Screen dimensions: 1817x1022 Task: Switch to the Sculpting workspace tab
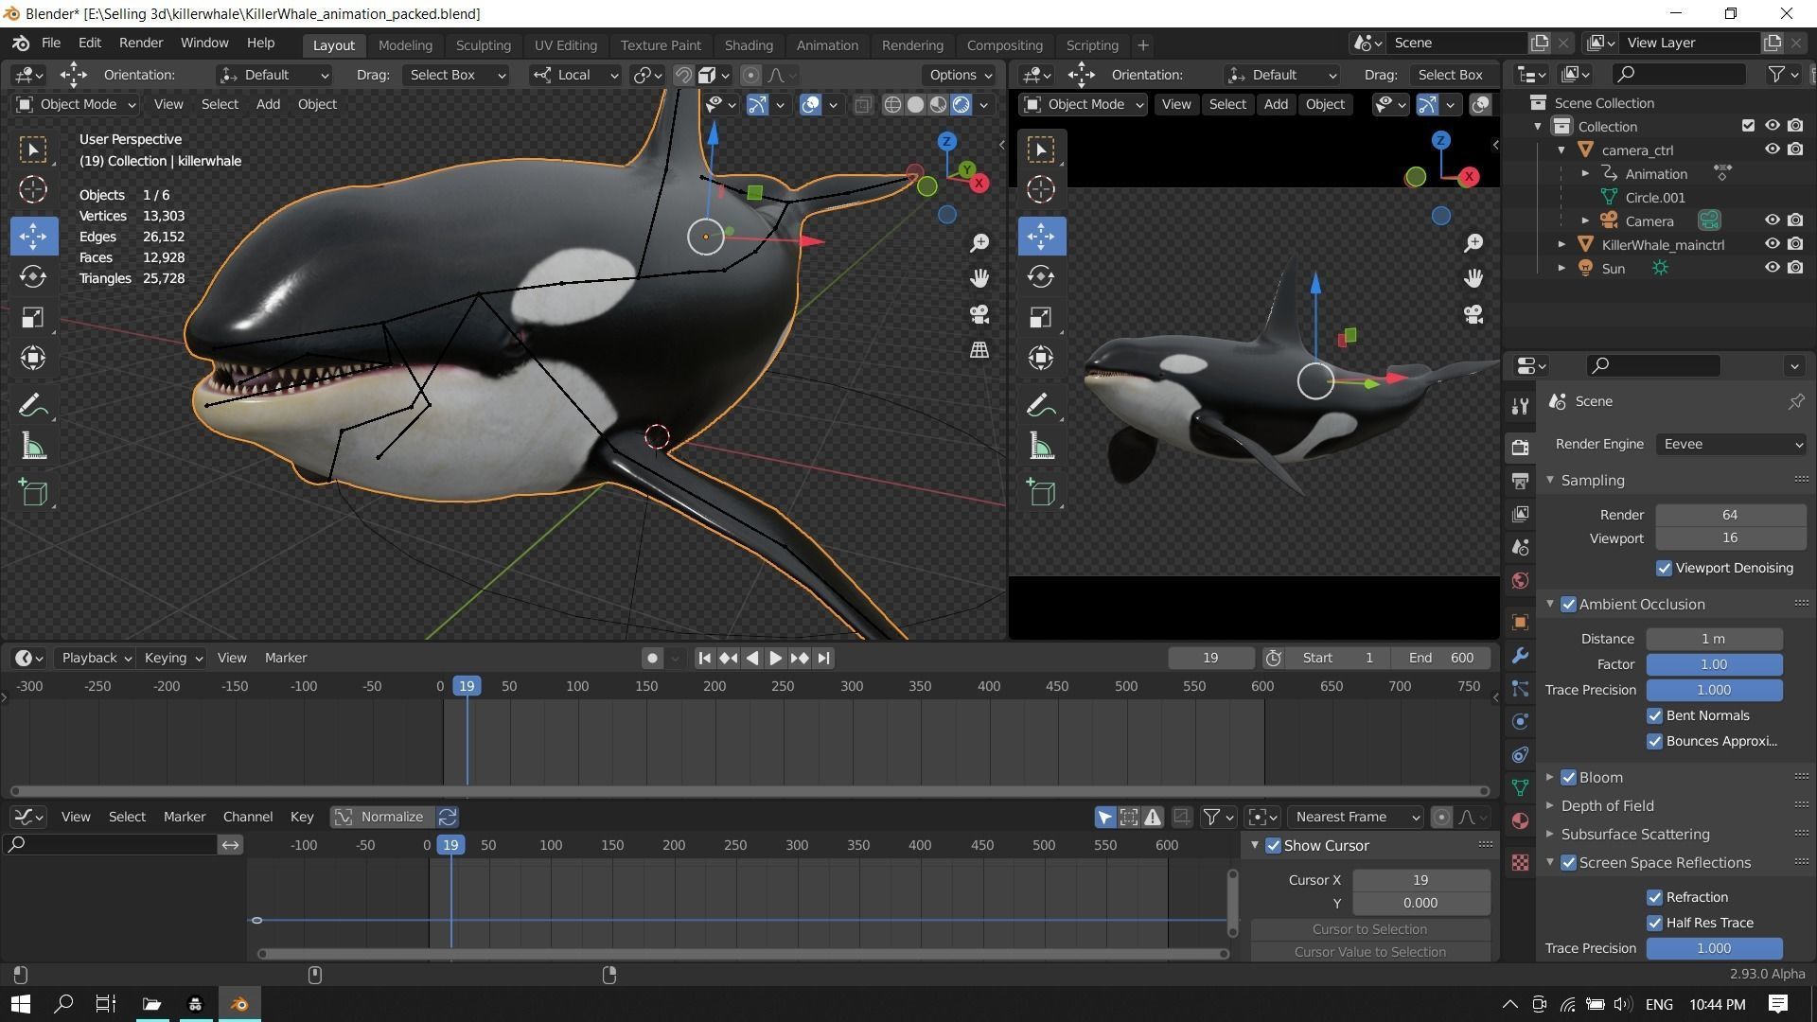pos(483,44)
